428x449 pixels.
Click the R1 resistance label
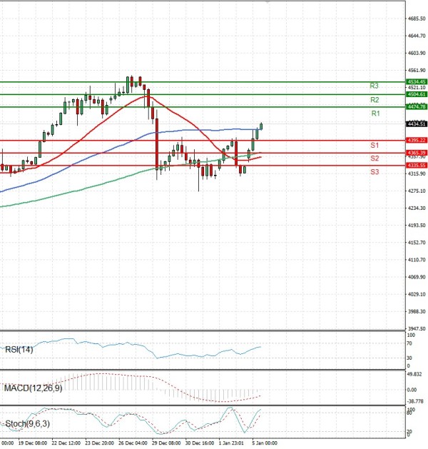pyautogui.click(x=375, y=113)
